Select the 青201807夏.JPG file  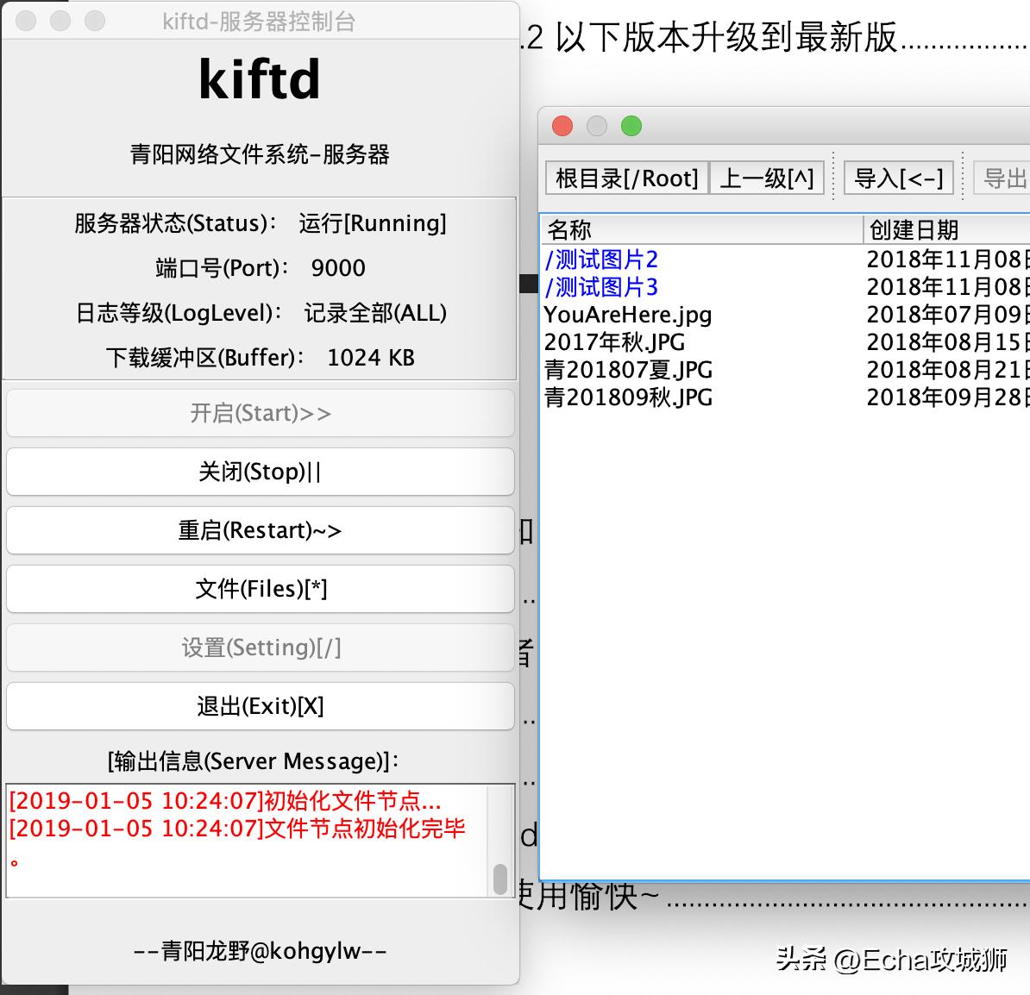tap(629, 370)
